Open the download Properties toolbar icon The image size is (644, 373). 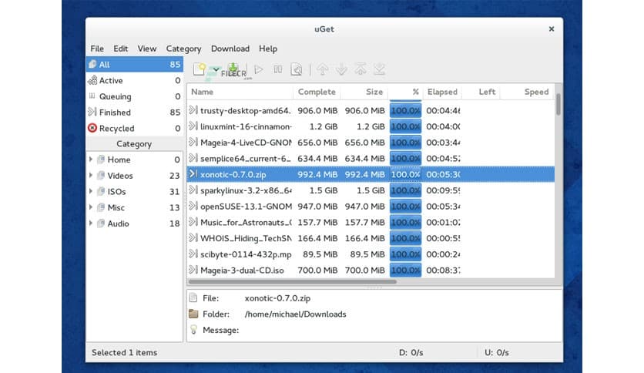coord(297,69)
